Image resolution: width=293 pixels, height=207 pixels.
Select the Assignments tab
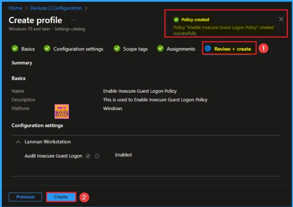181,49
